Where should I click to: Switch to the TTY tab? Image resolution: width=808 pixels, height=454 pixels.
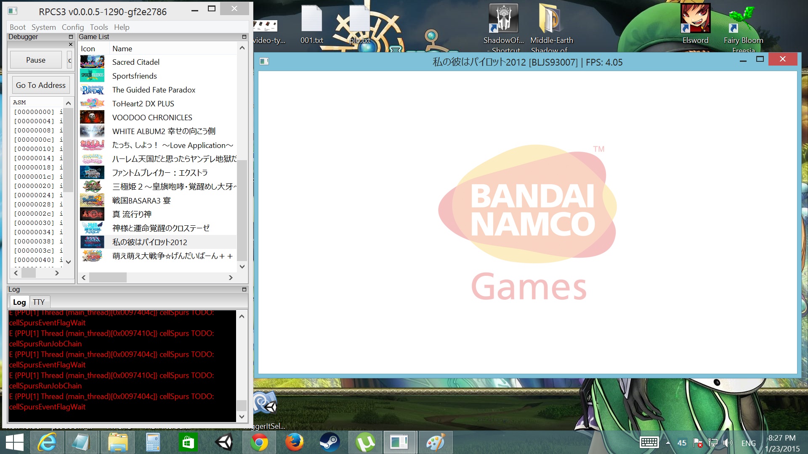[39, 302]
